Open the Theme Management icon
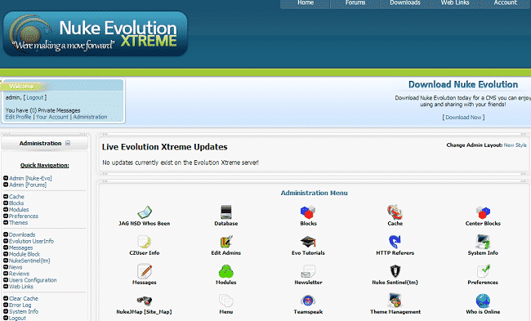 point(395,301)
